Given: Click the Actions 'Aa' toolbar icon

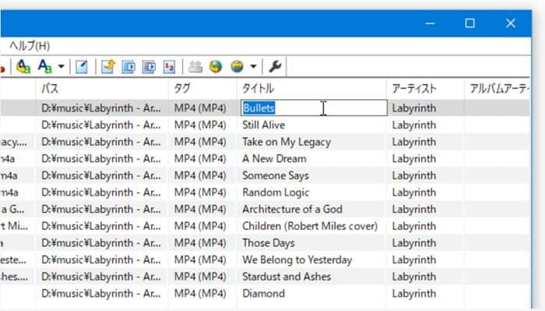Looking at the screenshot, I should coord(45,66).
